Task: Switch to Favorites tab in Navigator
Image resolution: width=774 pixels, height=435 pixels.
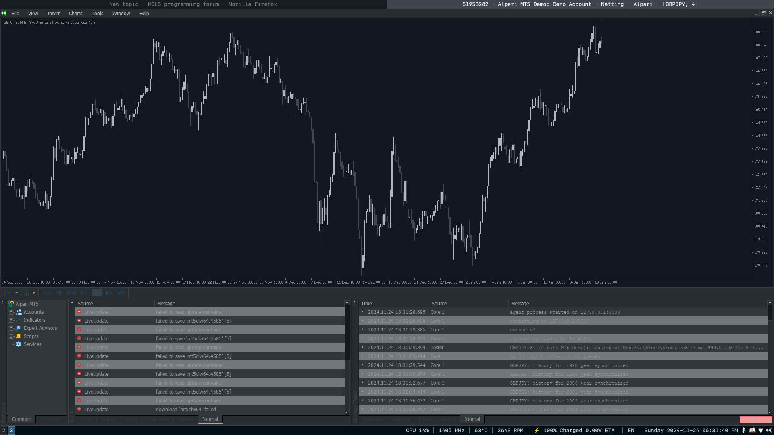Action: pyautogui.click(x=50, y=419)
